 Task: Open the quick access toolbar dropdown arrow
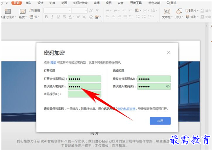[7, 3]
